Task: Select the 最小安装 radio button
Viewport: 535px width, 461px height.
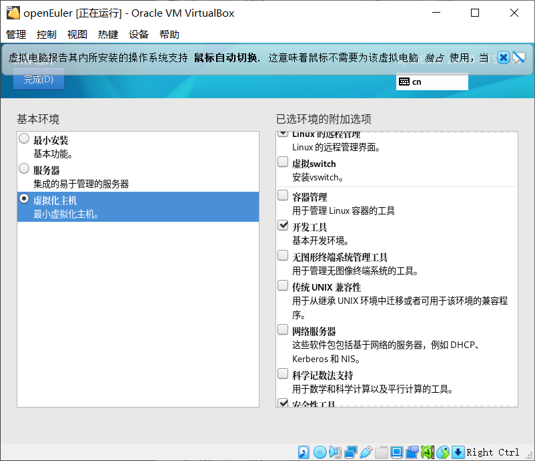Action: pyautogui.click(x=24, y=138)
